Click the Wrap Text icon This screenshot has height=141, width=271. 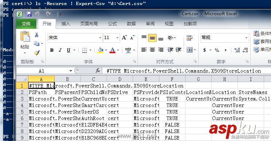(x=190, y=38)
